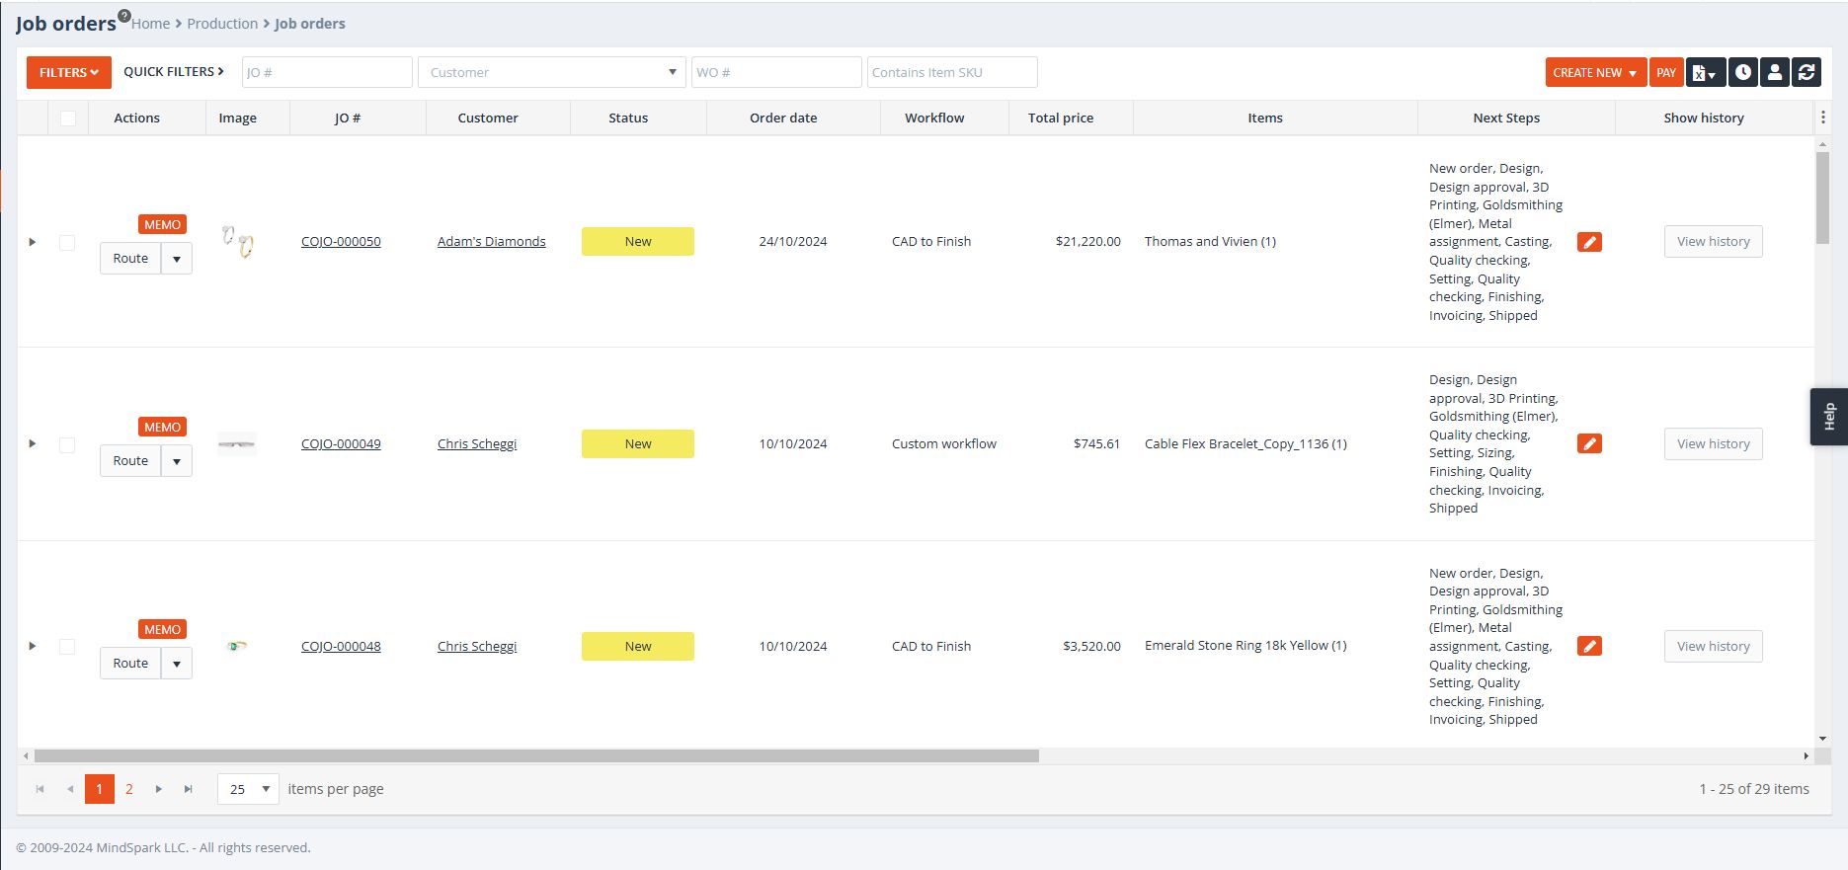Switch to page 2 of results
Screen dimensions: 1848x870
[x=129, y=789]
